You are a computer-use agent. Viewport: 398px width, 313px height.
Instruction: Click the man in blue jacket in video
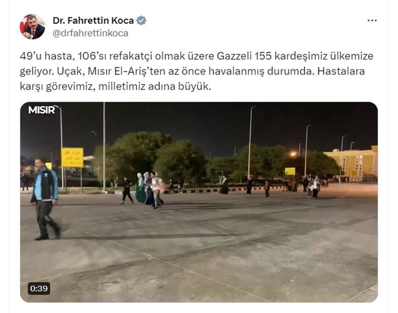(45, 199)
